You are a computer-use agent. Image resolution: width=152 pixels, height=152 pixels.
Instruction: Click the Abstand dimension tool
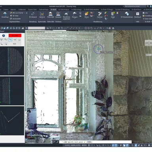pos(42,15)
